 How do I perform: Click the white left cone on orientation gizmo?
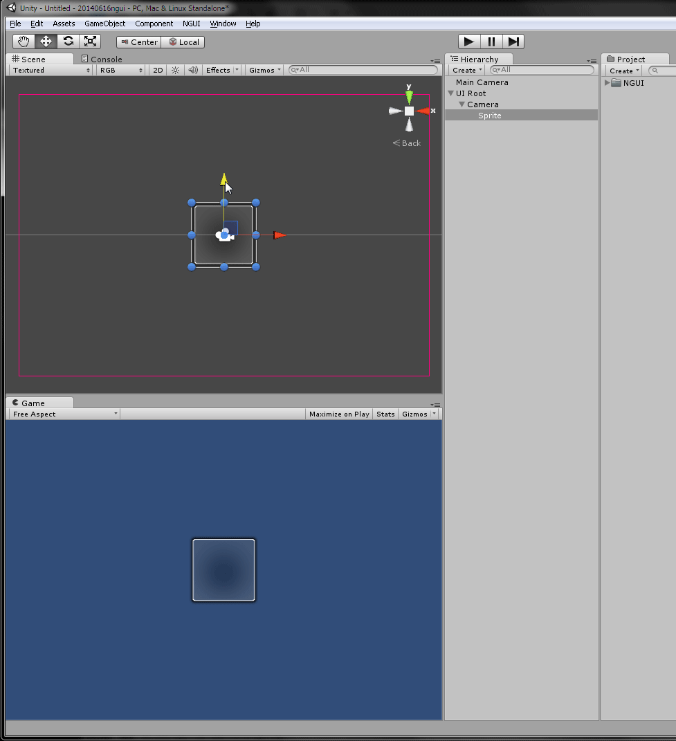coord(395,111)
